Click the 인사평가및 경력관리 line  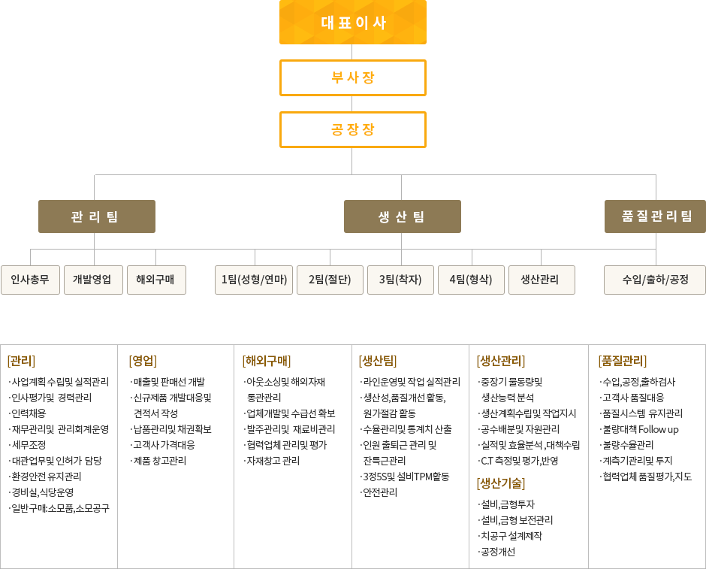(x=50, y=398)
